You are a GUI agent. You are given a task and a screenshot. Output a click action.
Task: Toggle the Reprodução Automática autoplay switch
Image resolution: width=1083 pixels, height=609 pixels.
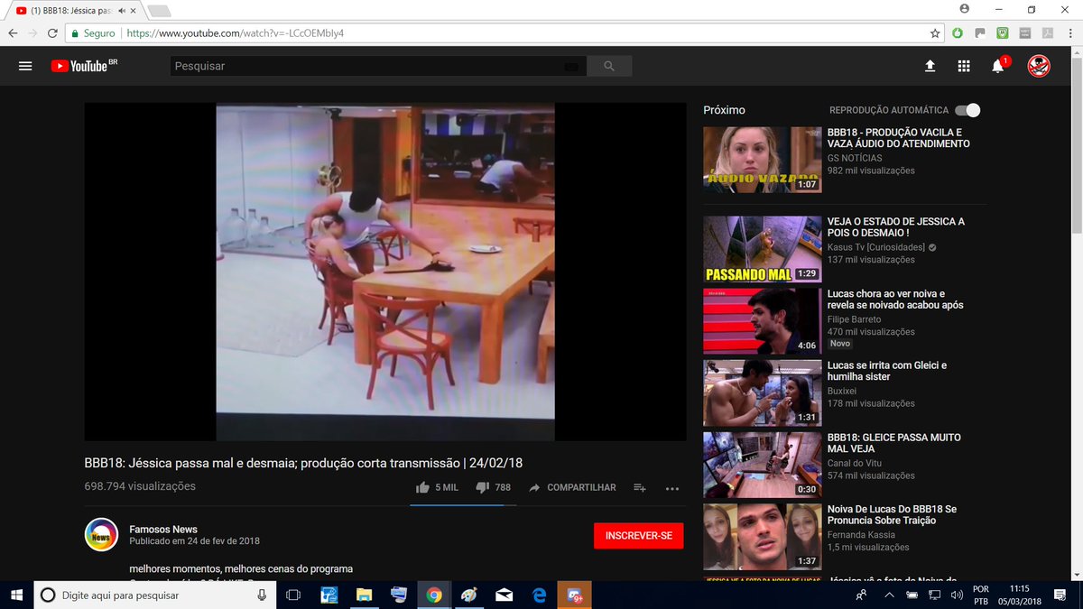967,110
